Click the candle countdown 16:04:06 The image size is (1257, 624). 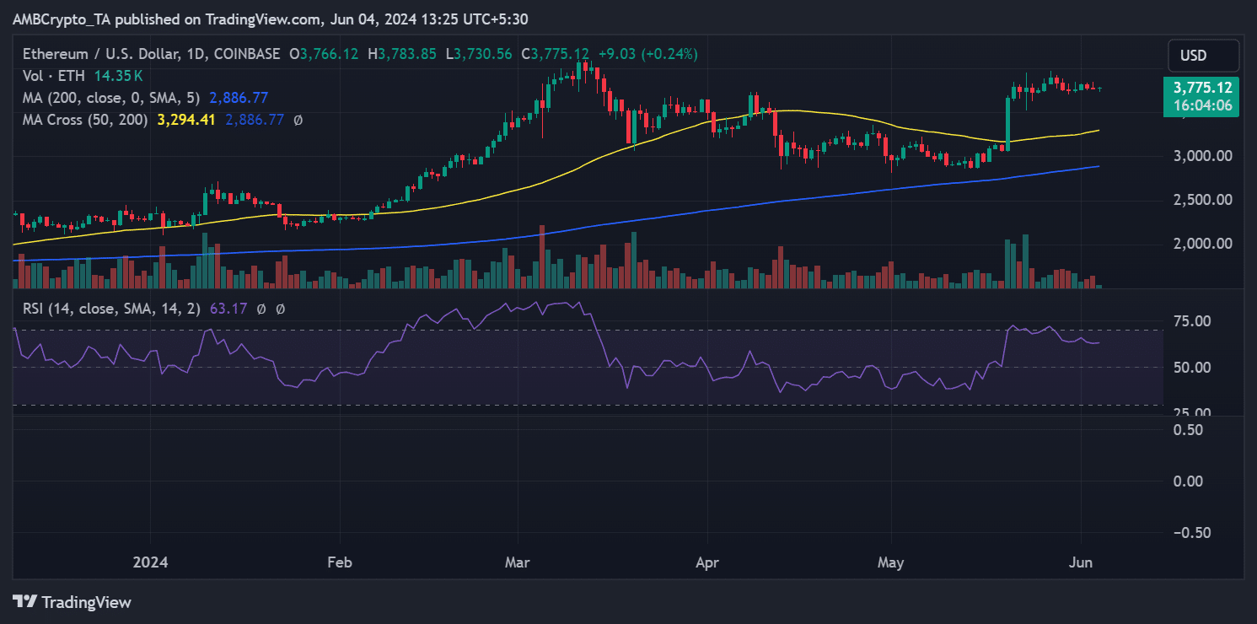[x=1201, y=106]
